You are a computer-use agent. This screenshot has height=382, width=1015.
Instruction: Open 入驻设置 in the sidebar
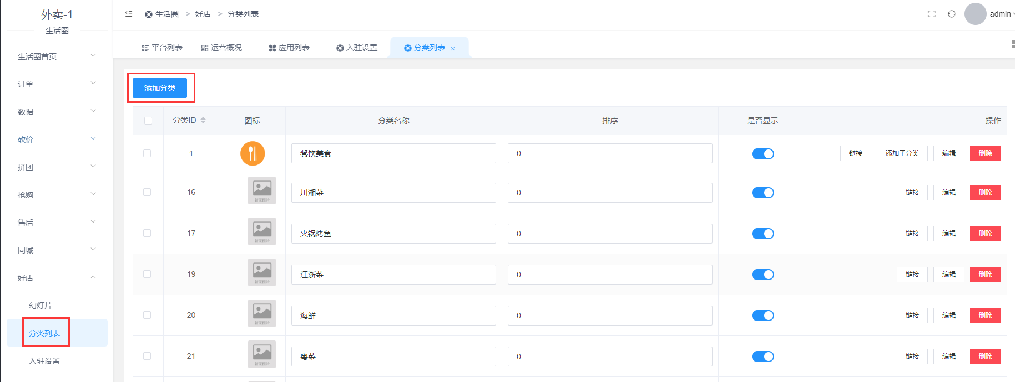pos(57,360)
